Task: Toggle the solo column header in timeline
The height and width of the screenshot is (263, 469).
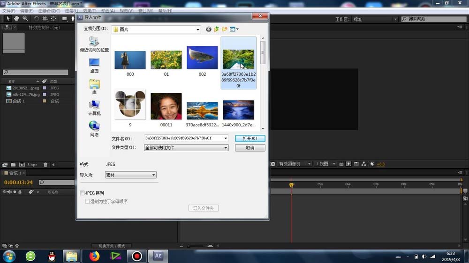Action: tap(15, 192)
